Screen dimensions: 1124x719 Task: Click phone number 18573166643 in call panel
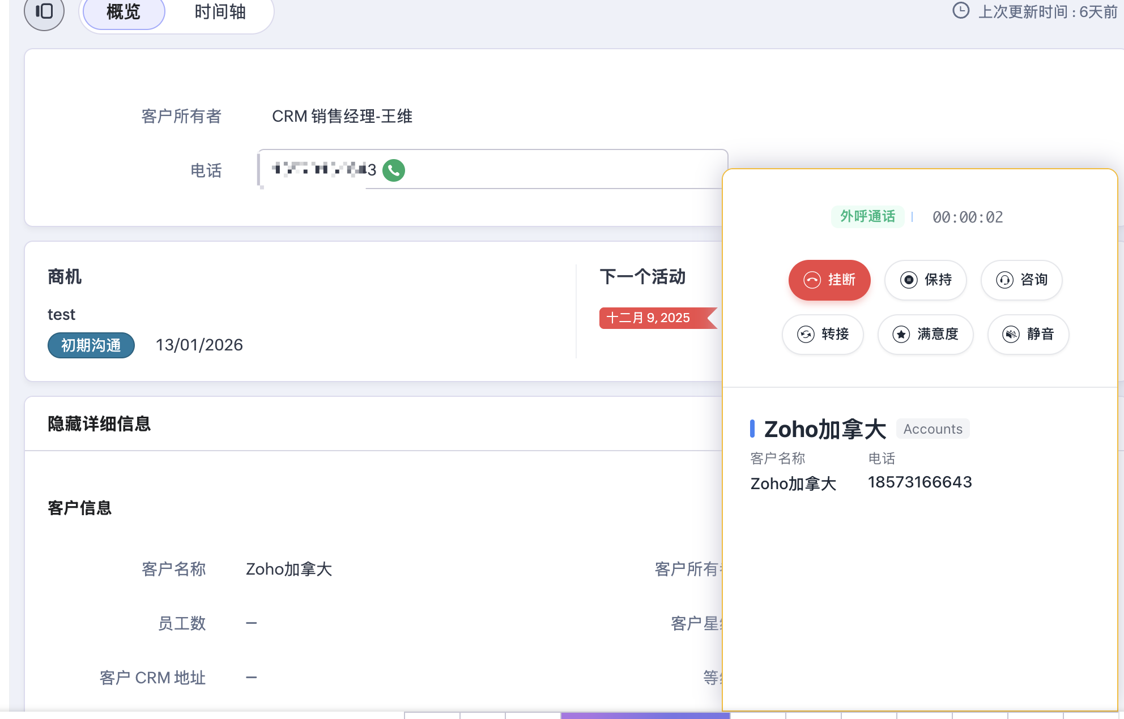tap(919, 482)
